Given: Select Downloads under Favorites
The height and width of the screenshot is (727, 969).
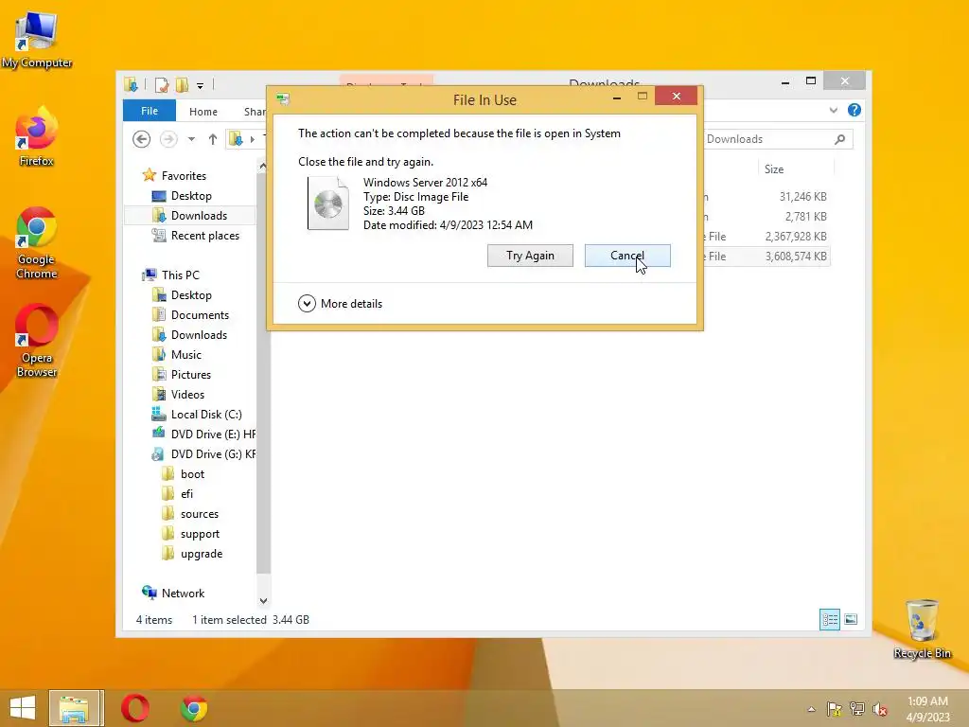Looking at the screenshot, I should point(189,216).
